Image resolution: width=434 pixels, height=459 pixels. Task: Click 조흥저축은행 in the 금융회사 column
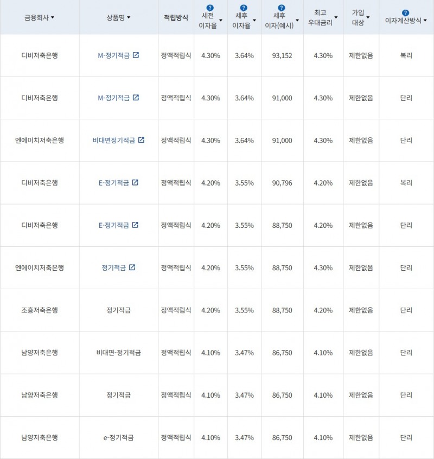40,310
